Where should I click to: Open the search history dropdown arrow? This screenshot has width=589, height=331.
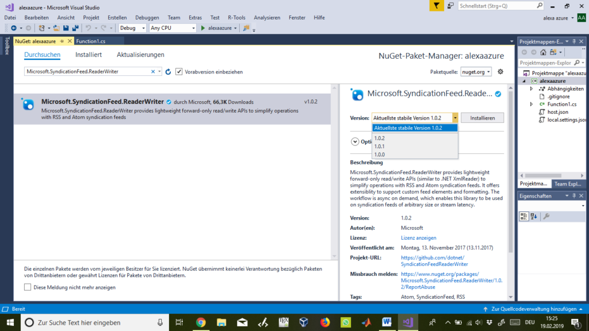(159, 72)
